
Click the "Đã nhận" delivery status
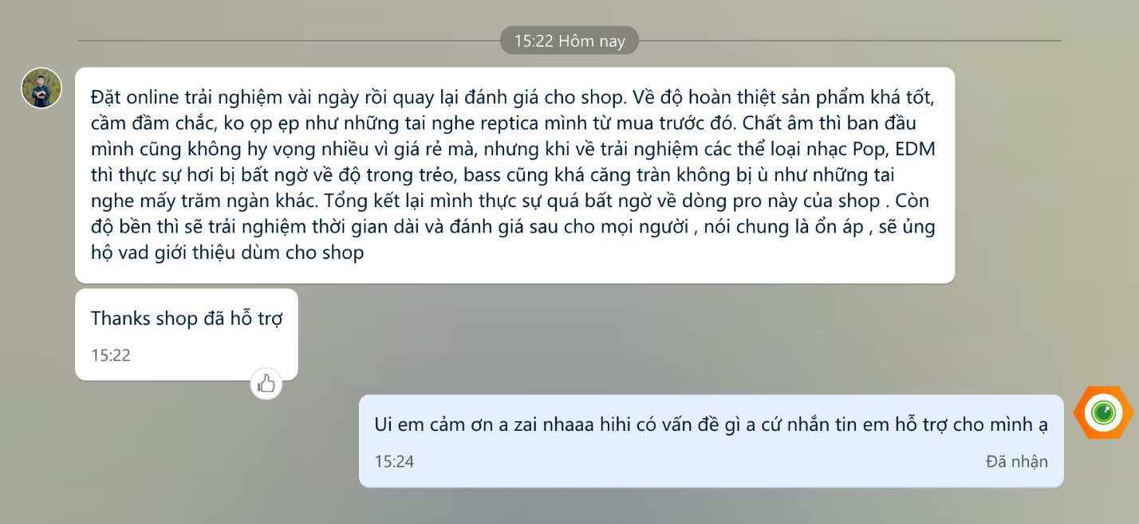[1017, 461]
